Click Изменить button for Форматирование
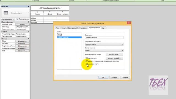176x99 pixels. coord(22,48)
